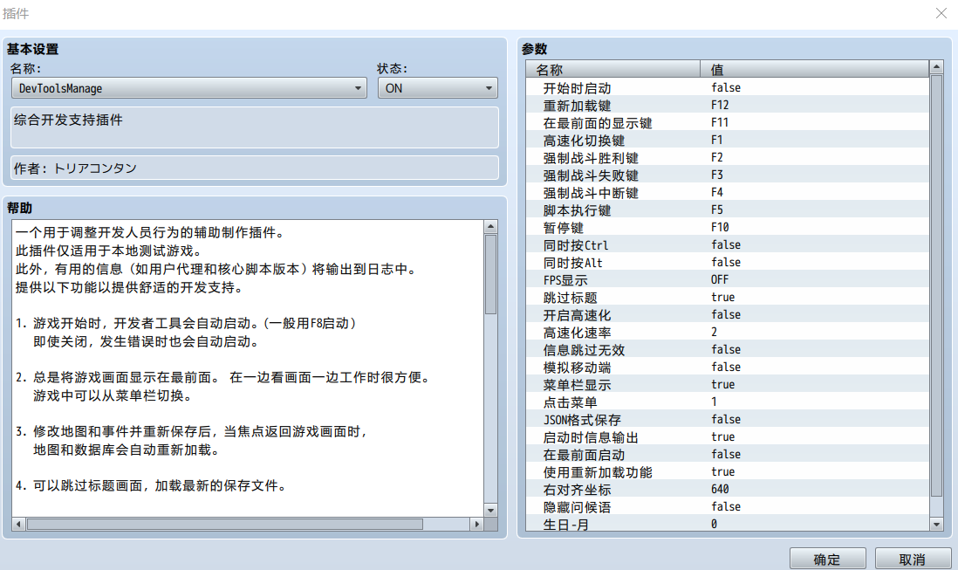
Task: Click the help horizontal scrollbar thumb
Action: click(x=225, y=525)
